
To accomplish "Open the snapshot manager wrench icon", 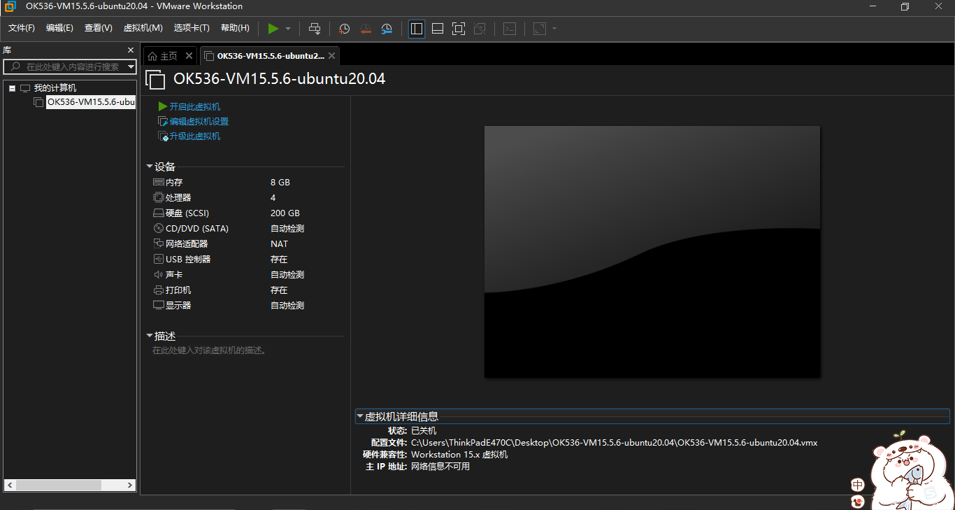I will (387, 29).
